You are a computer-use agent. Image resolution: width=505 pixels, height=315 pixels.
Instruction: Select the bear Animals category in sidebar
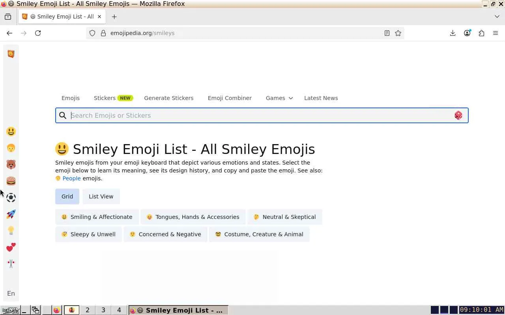click(x=11, y=165)
